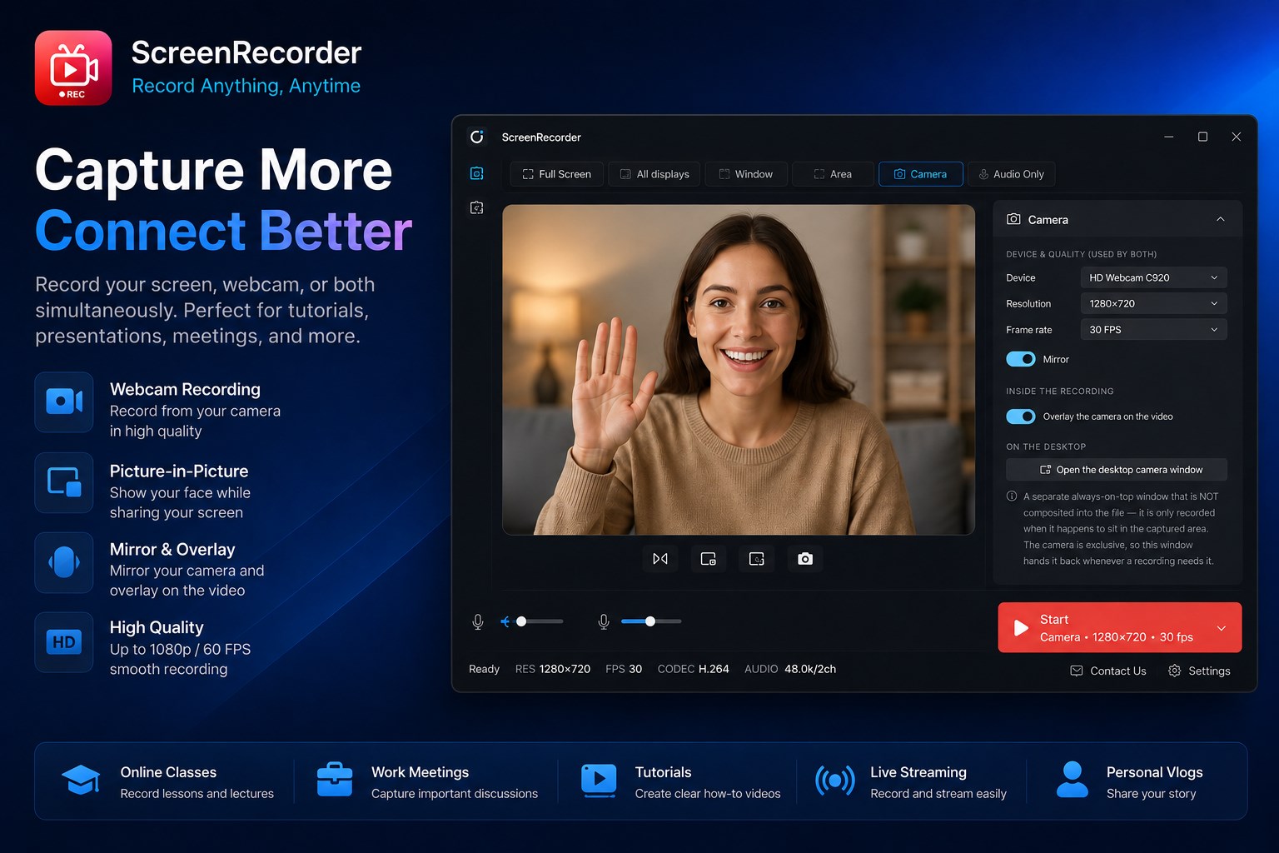1279x853 pixels.
Task: Click the second microphone icon beside the blue slider
Action: tap(604, 621)
